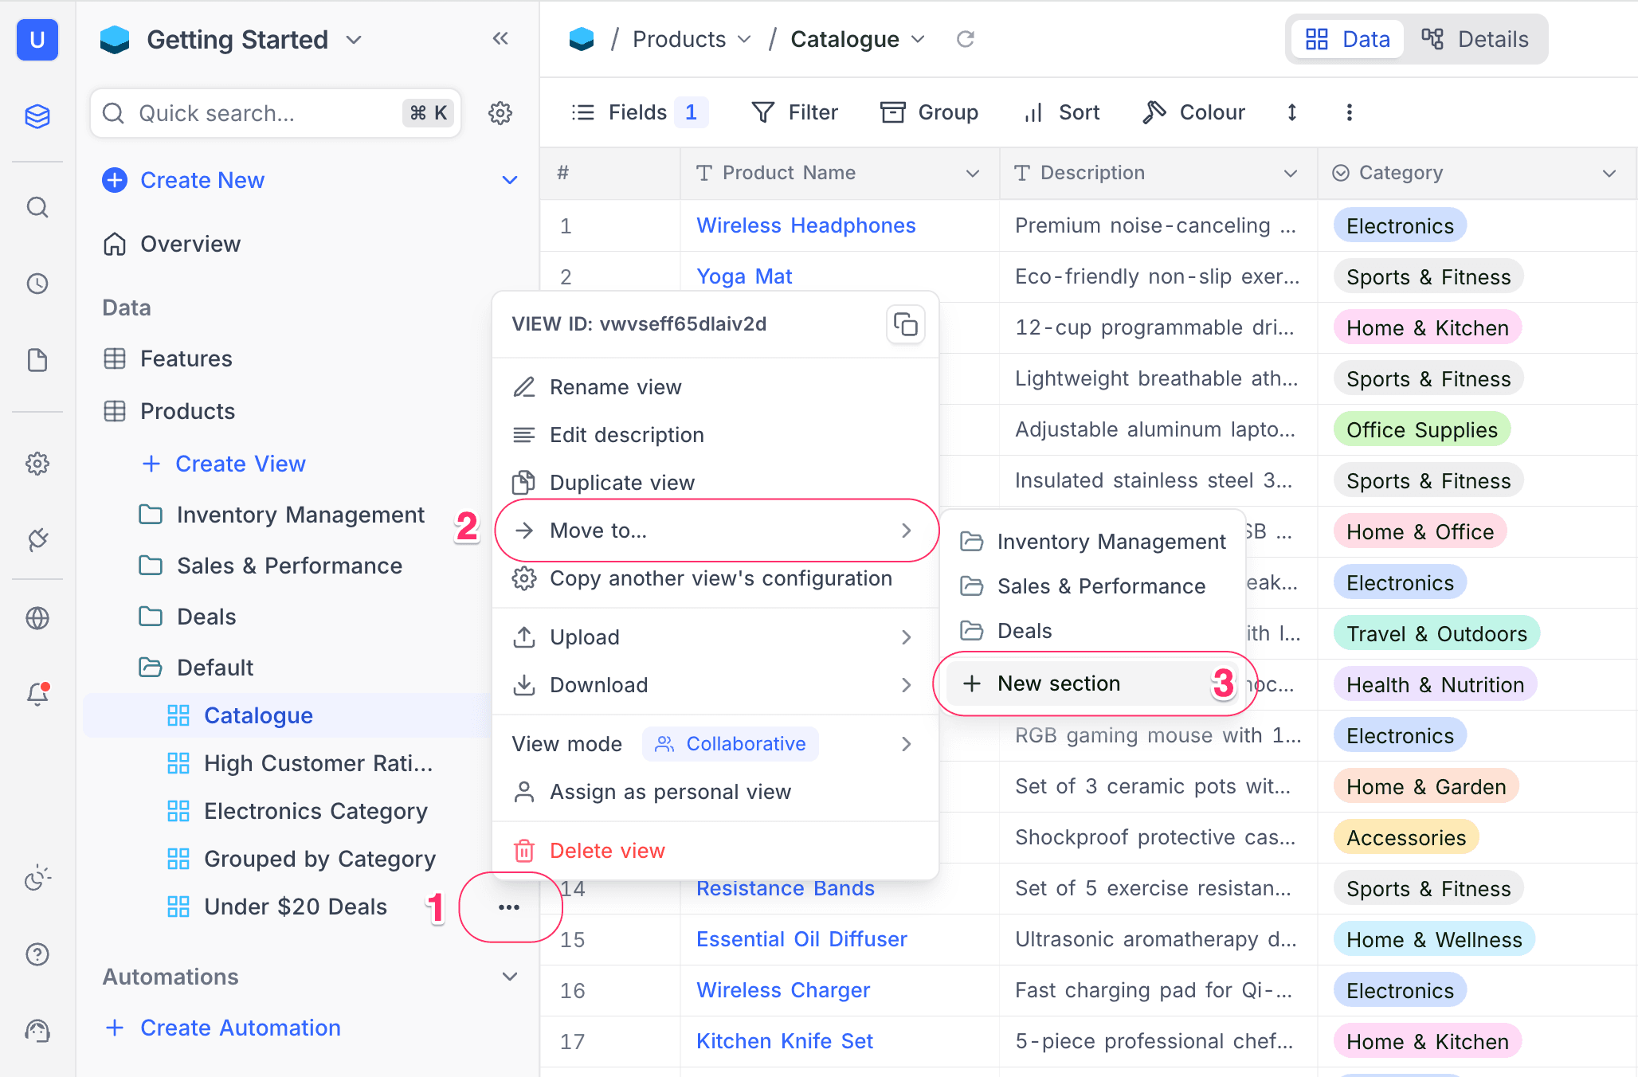This screenshot has height=1077, width=1638.
Task: Copy the view ID using the copy icon
Action: 906,324
